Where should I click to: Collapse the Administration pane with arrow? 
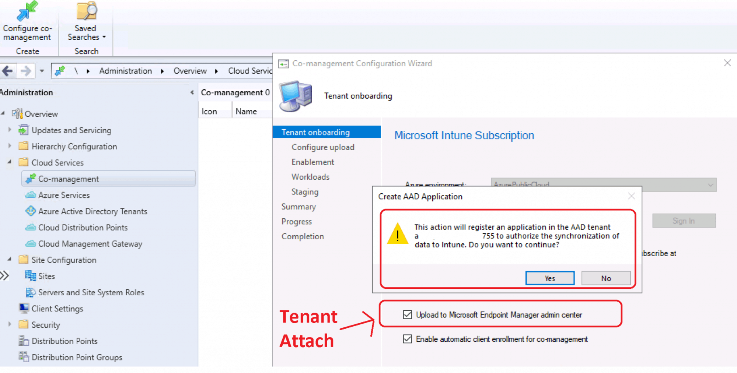(x=192, y=92)
